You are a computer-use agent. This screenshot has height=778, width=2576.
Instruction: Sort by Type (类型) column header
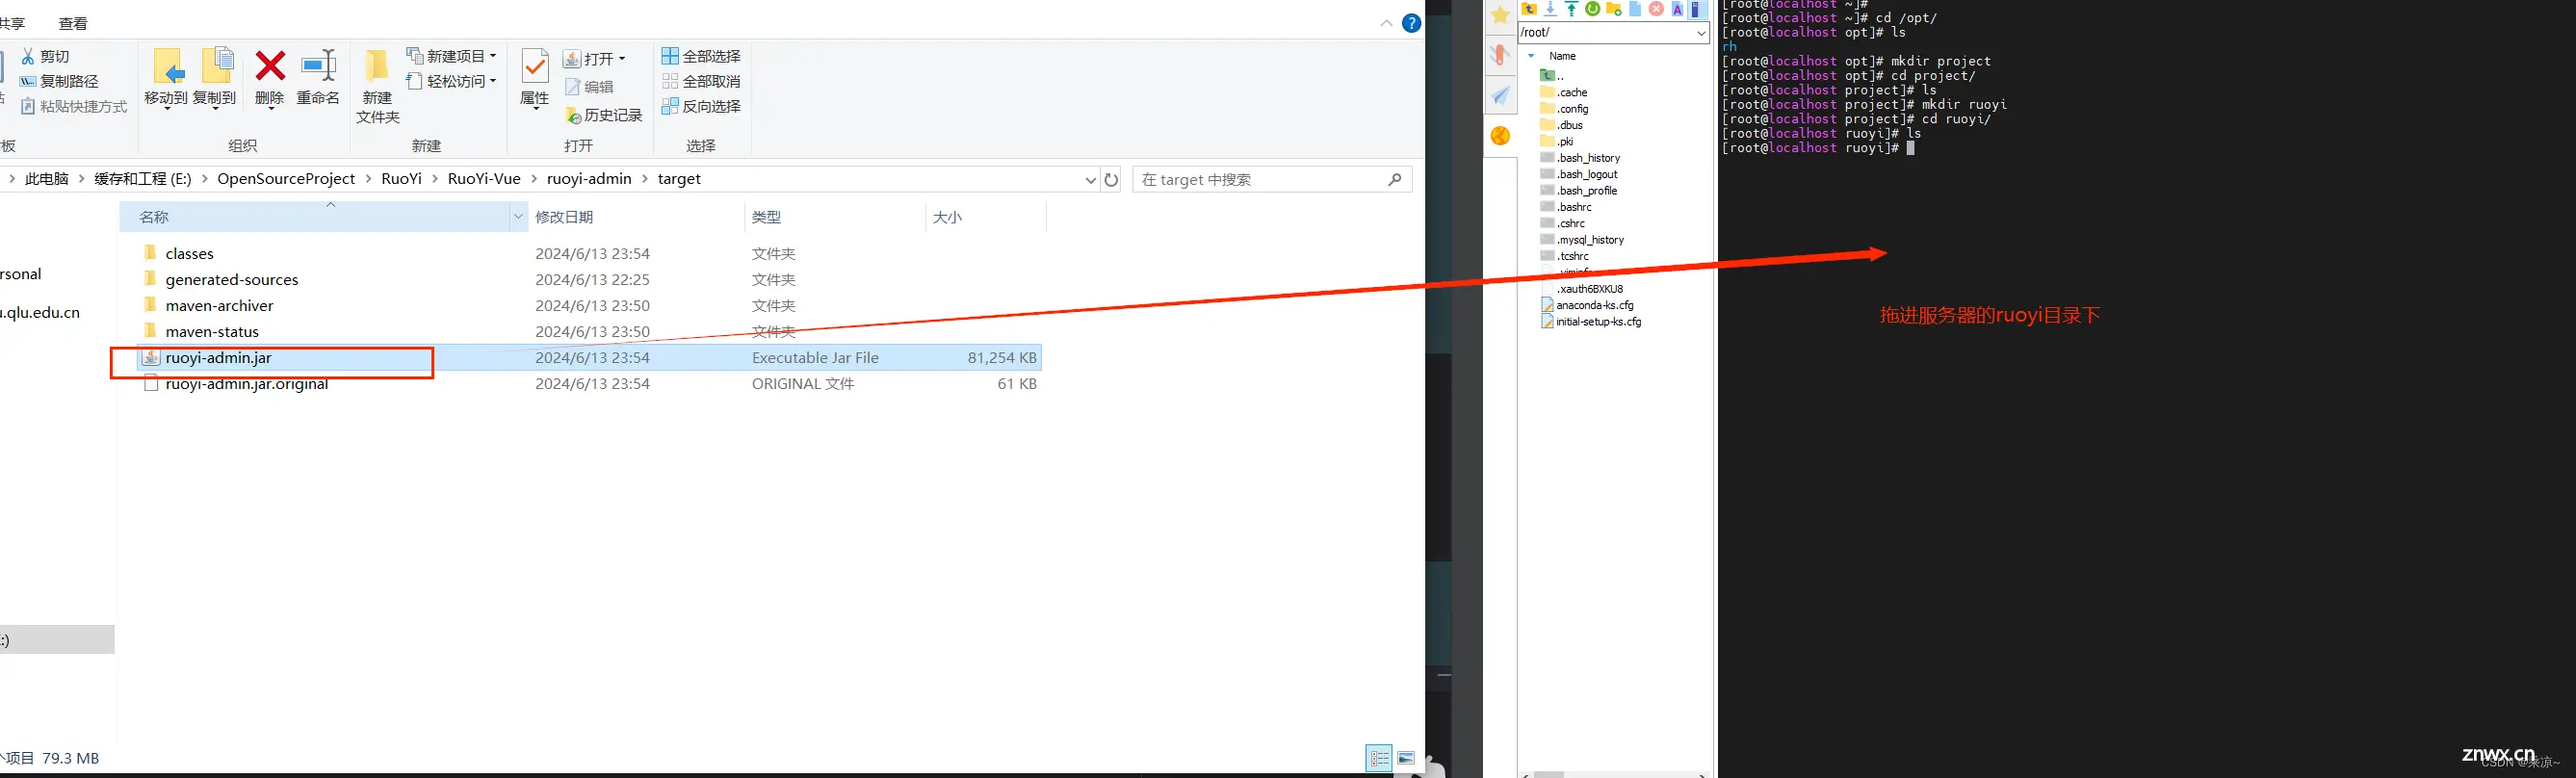pyautogui.click(x=835, y=217)
